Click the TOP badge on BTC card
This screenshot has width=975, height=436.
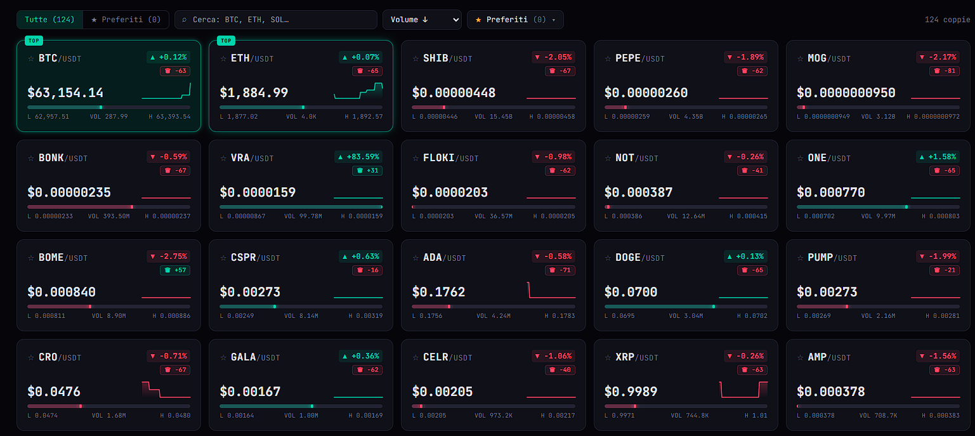click(34, 41)
